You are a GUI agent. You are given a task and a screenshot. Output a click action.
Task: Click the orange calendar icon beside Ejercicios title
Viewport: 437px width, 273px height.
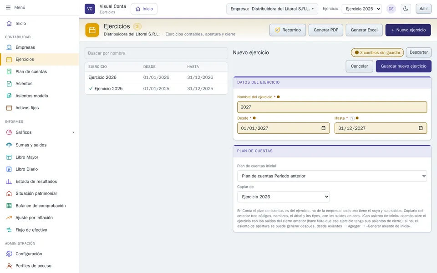coord(92,30)
